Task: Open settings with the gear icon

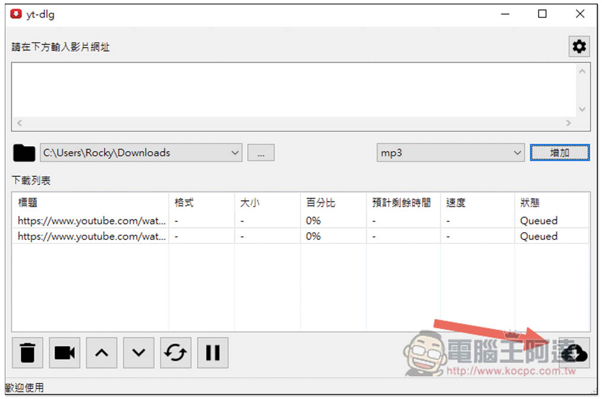Action: click(579, 47)
